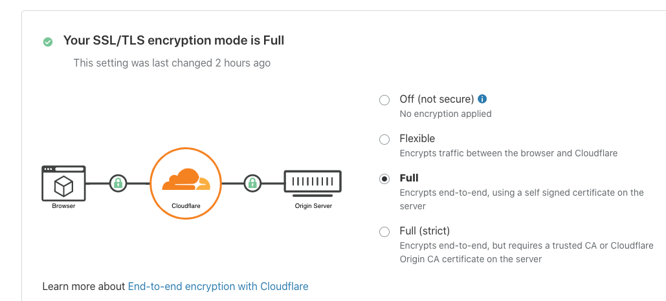This screenshot has height=301, width=666.
Task: Open End-to-end encryption with Cloudflare link
Action: tap(218, 286)
